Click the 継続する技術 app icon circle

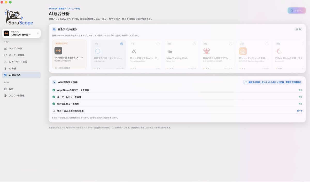click(98, 51)
